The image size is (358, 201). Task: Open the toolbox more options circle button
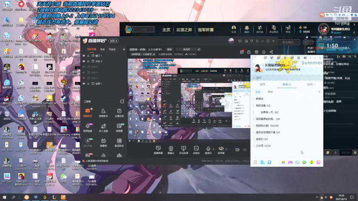coord(122,101)
